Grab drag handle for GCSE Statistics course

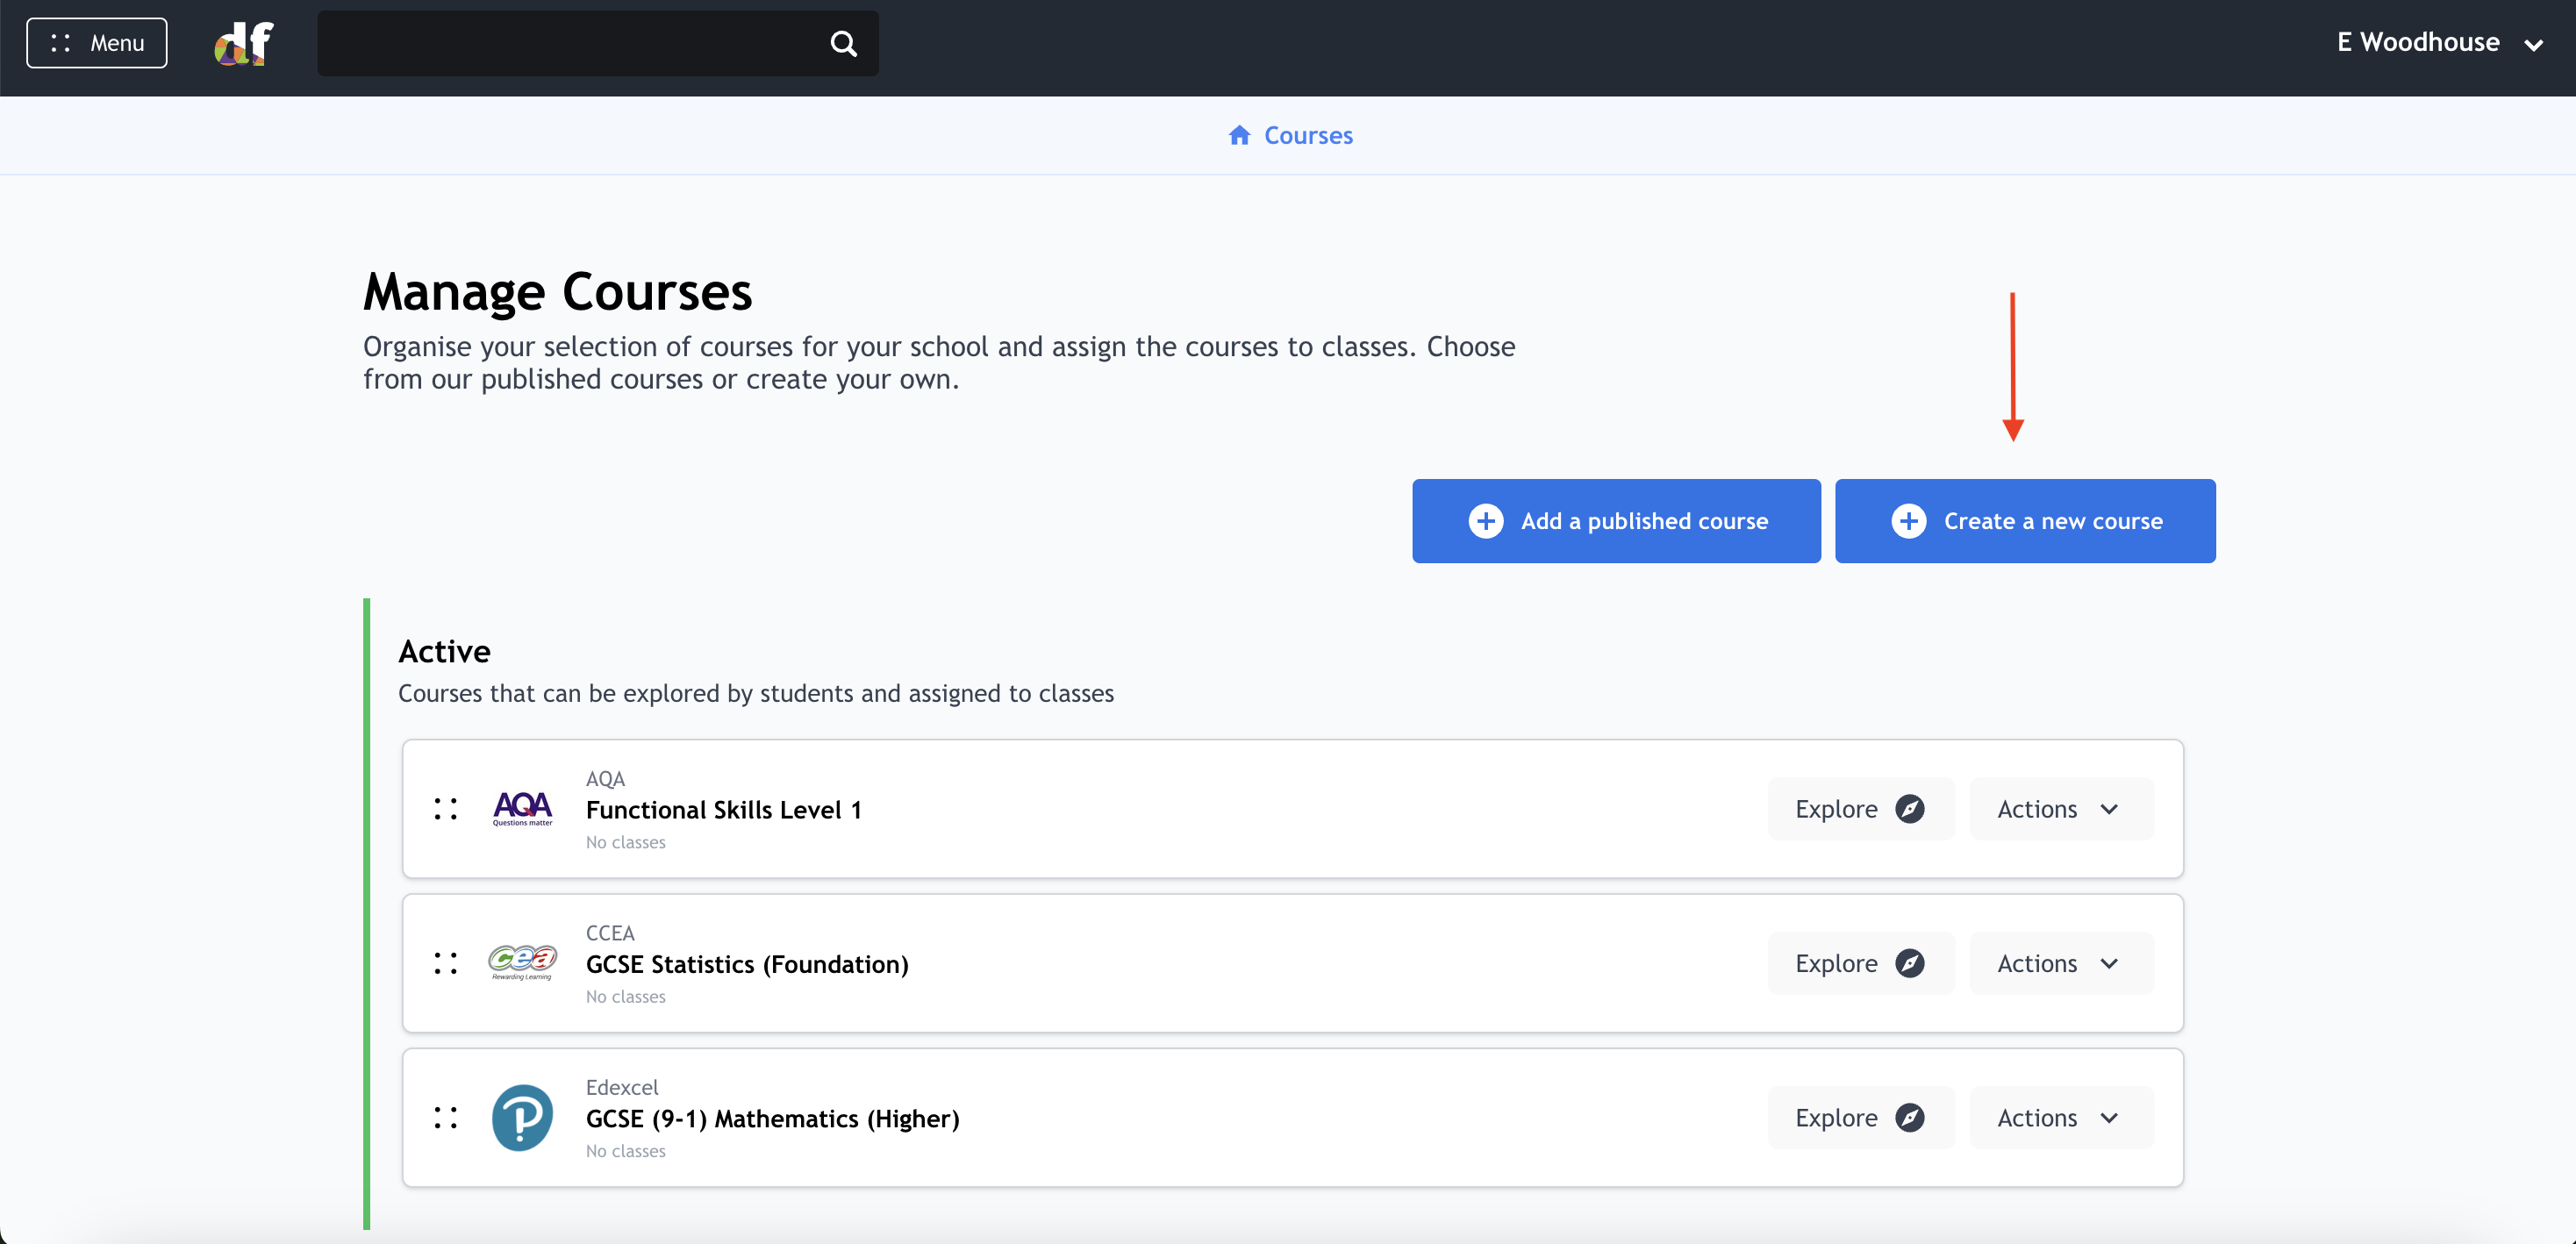click(446, 963)
